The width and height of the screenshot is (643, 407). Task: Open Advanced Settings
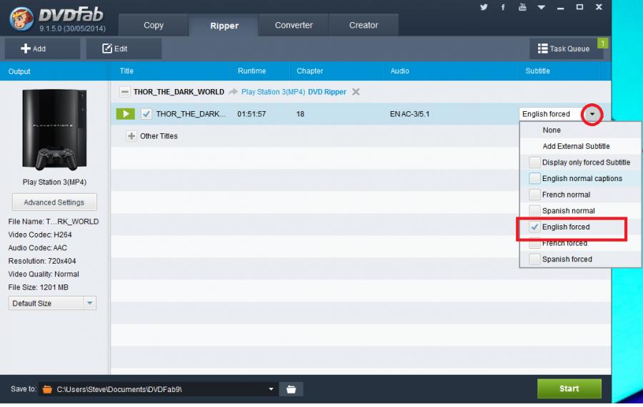tap(54, 202)
